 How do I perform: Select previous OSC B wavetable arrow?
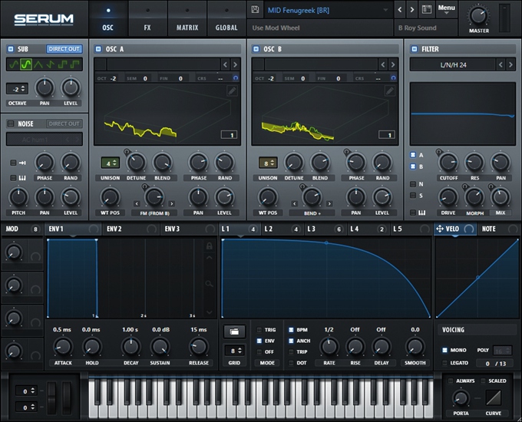(x=383, y=64)
